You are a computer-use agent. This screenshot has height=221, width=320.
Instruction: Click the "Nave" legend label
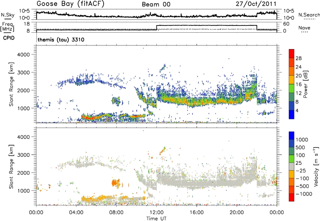(x=304, y=28)
